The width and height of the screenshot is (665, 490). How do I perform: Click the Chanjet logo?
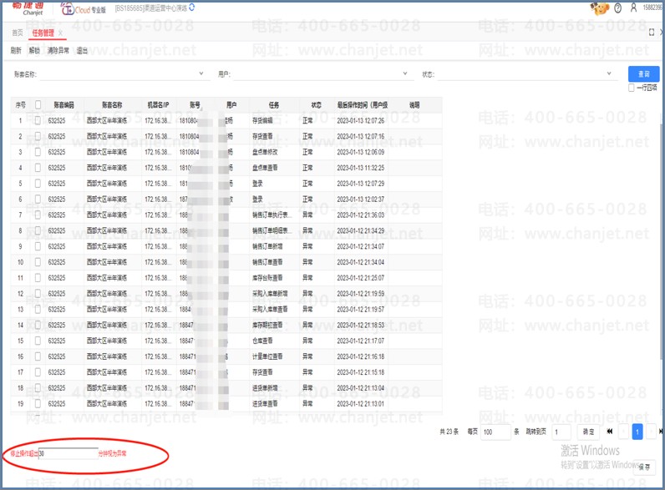point(28,8)
